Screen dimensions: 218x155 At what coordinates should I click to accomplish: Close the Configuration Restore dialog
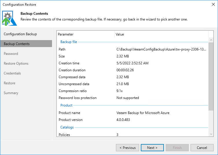(x=213, y=5)
